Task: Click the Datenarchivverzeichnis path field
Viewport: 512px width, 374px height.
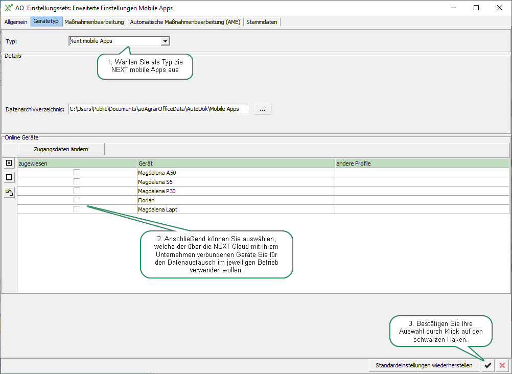Action: pos(158,109)
